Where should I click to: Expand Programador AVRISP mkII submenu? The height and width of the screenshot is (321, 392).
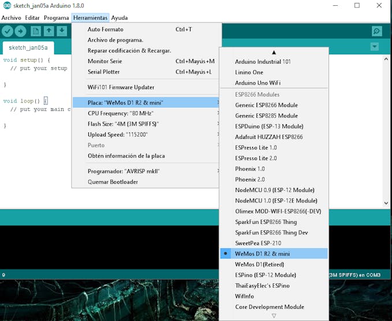coord(146,171)
